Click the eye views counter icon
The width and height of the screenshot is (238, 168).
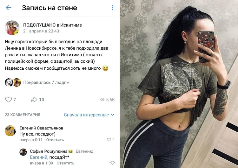point(102,100)
